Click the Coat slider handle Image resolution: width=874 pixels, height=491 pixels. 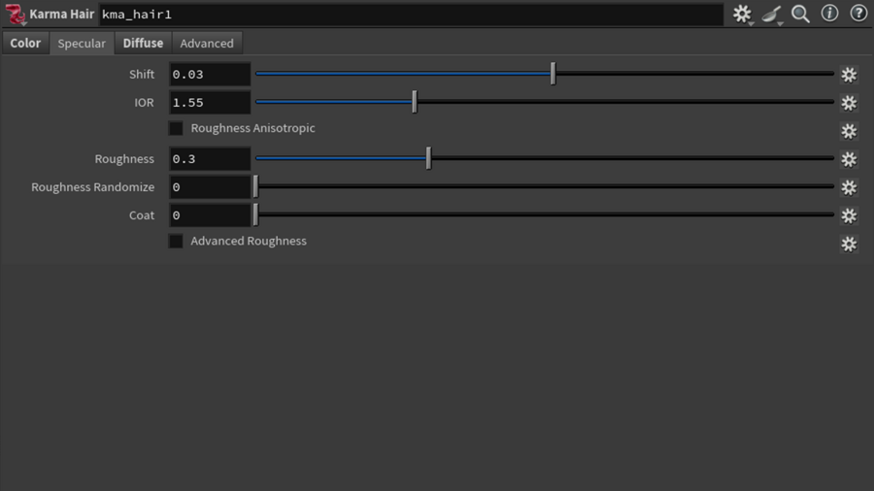255,214
